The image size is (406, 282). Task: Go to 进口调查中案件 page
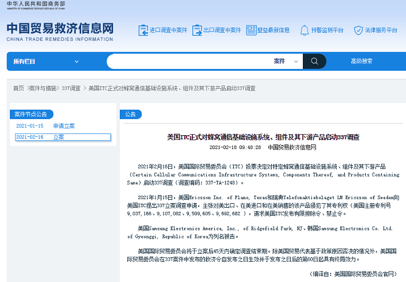(x=168, y=31)
